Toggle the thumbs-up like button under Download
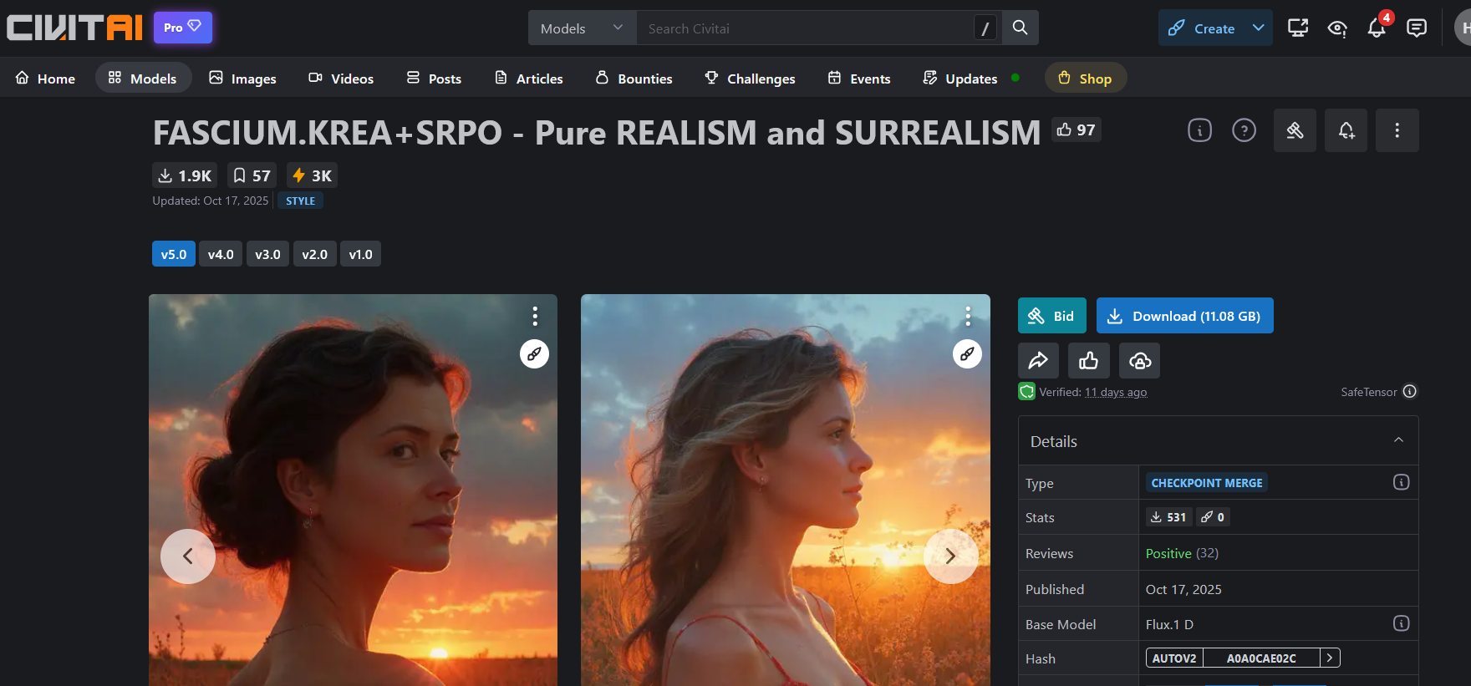The width and height of the screenshot is (1471, 686). click(x=1088, y=360)
